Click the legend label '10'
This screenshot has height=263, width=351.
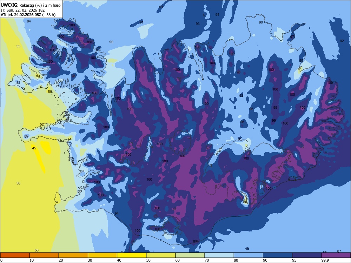point(32,260)
